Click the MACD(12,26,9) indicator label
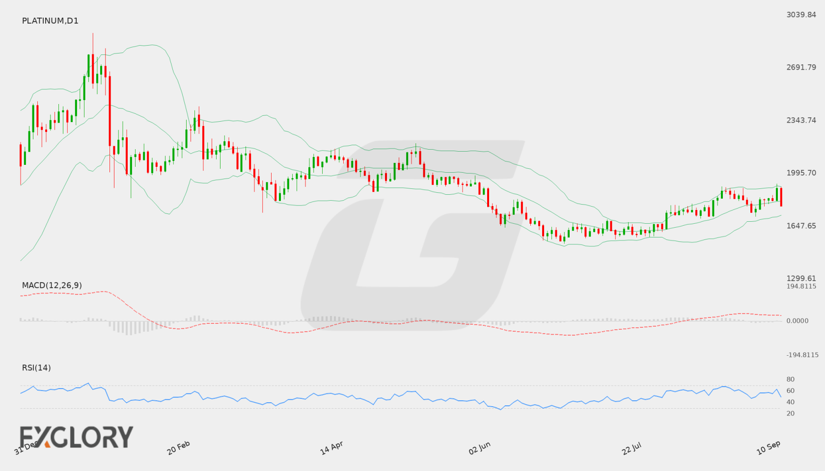Image resolution: width=825 pixels, height=471 pixels. point(52,285)
